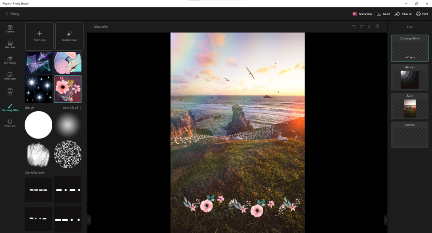Pick the four-dash line pattern
The image size is (432, 233).
(x=38, y=190)
